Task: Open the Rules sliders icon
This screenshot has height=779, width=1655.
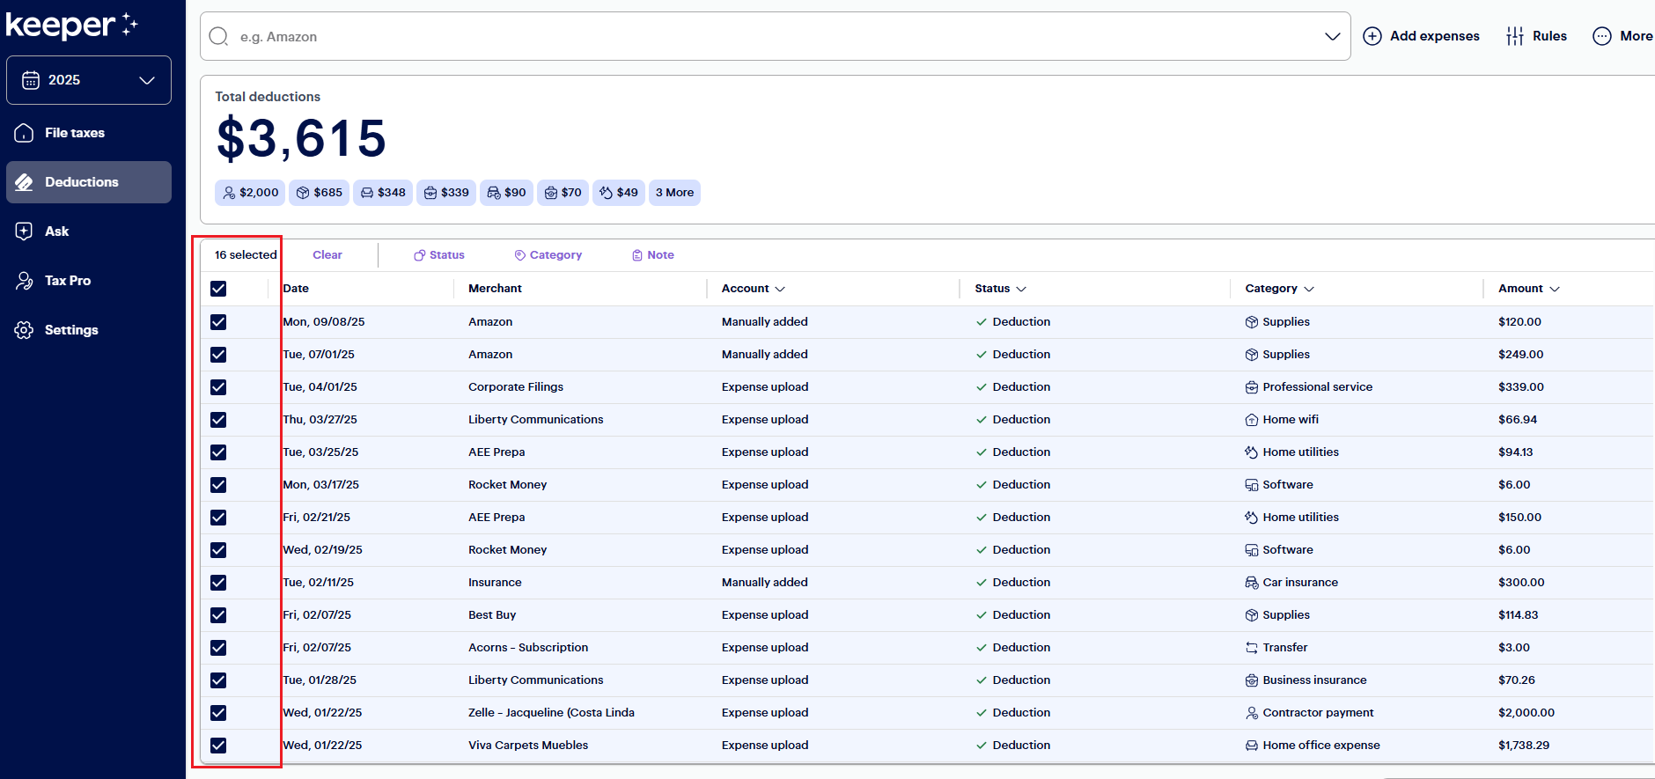Action: tap(1514, 36)
